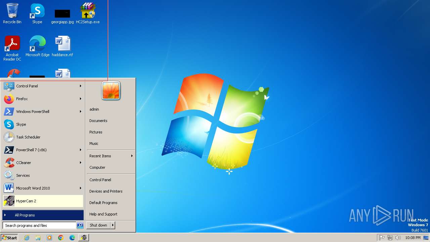Show All Programs list

click(43, 215)
